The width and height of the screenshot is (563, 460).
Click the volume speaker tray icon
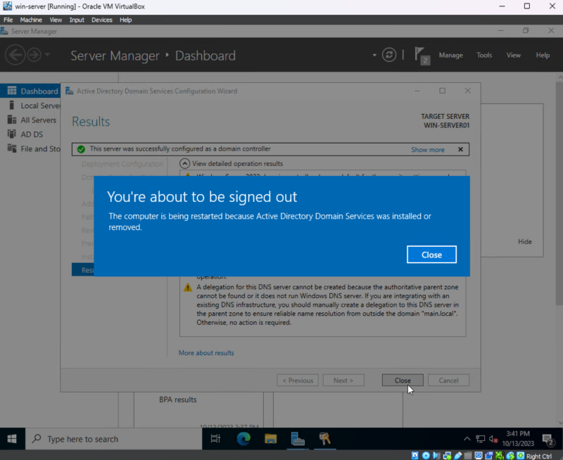point(493,439)
